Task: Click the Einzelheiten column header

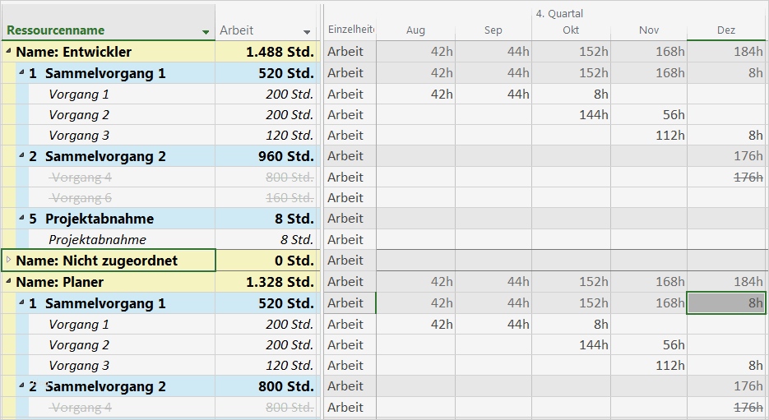Action: click(x=350, y=30)
